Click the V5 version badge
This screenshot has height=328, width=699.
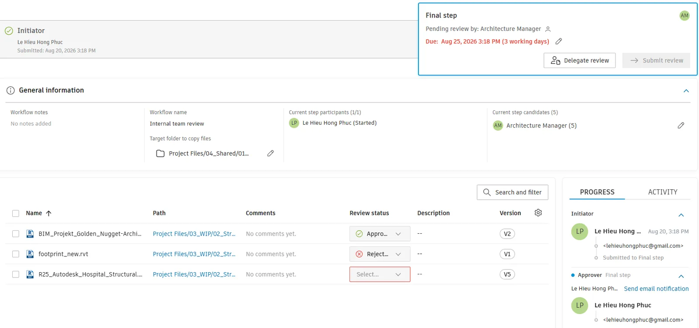[x=507, y=274]
